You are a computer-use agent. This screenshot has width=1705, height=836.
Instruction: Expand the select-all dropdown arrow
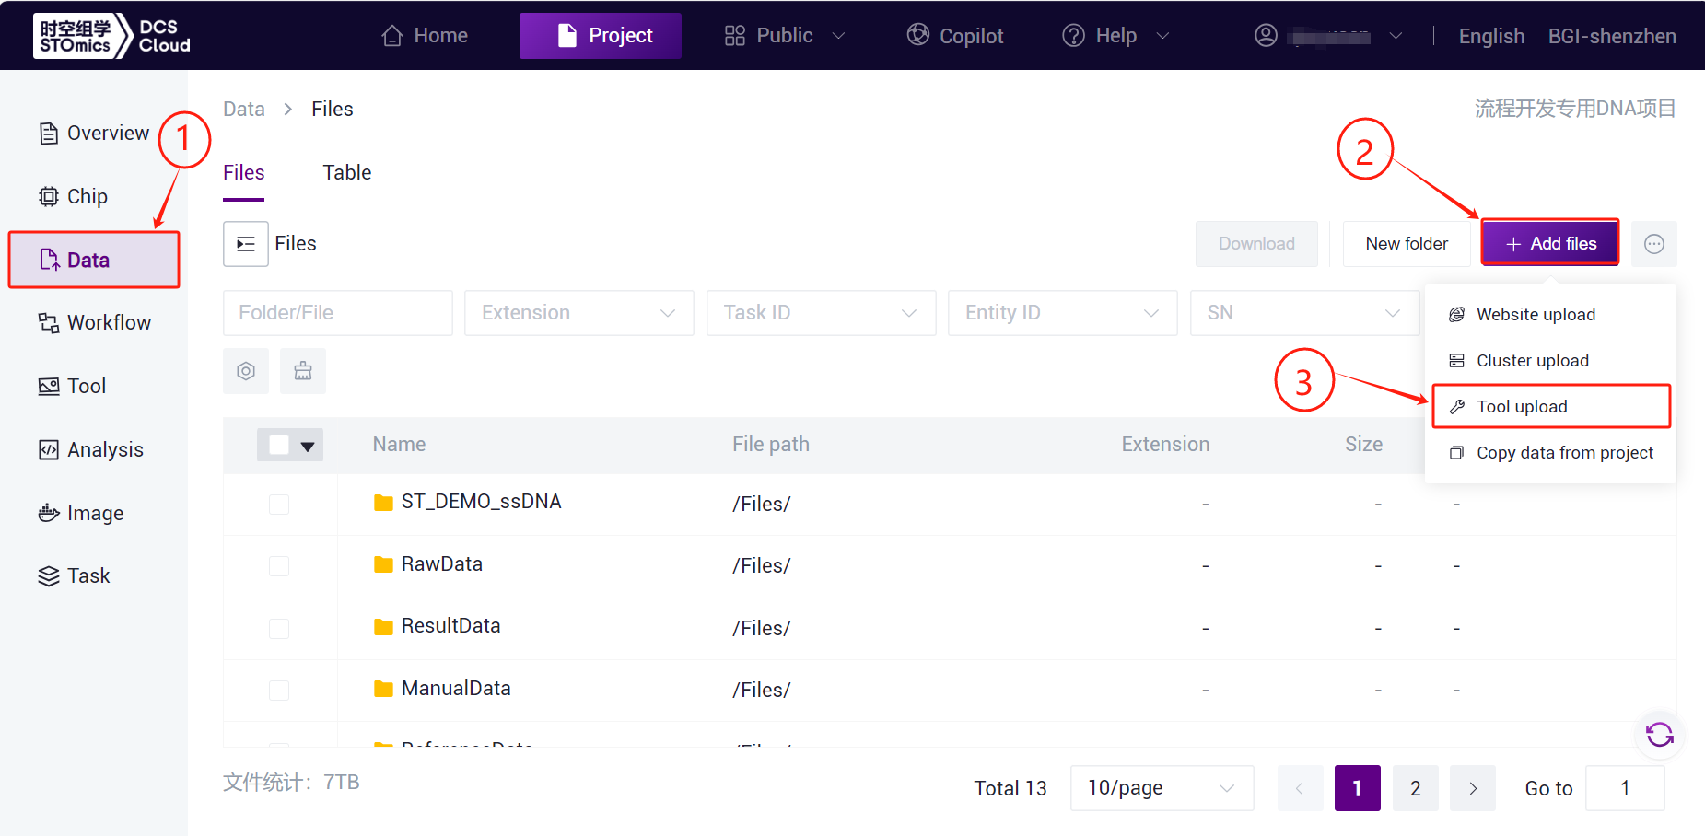click(x=308, y=446)
